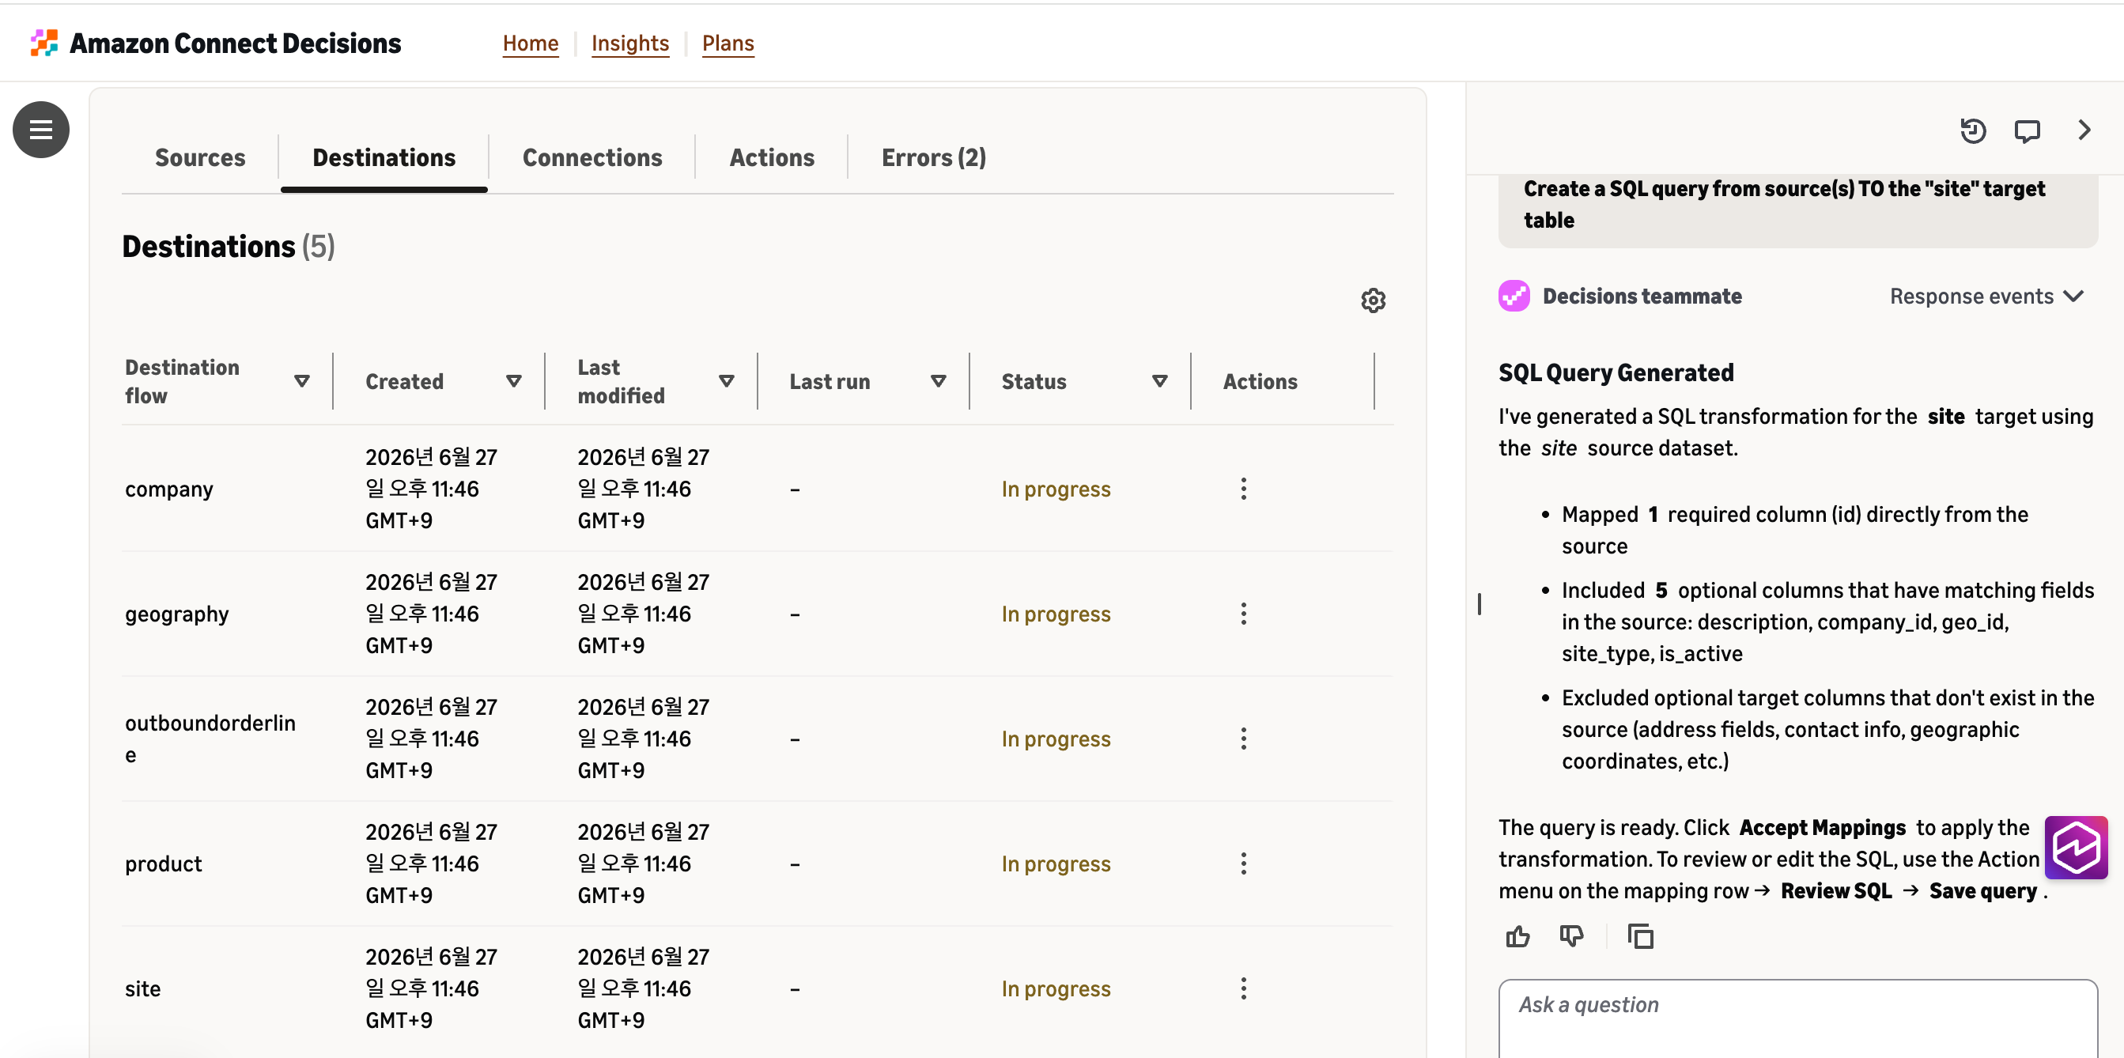Open the Insights link
Viewport: 2124px width, 1058px height.
tap(630, 43)
